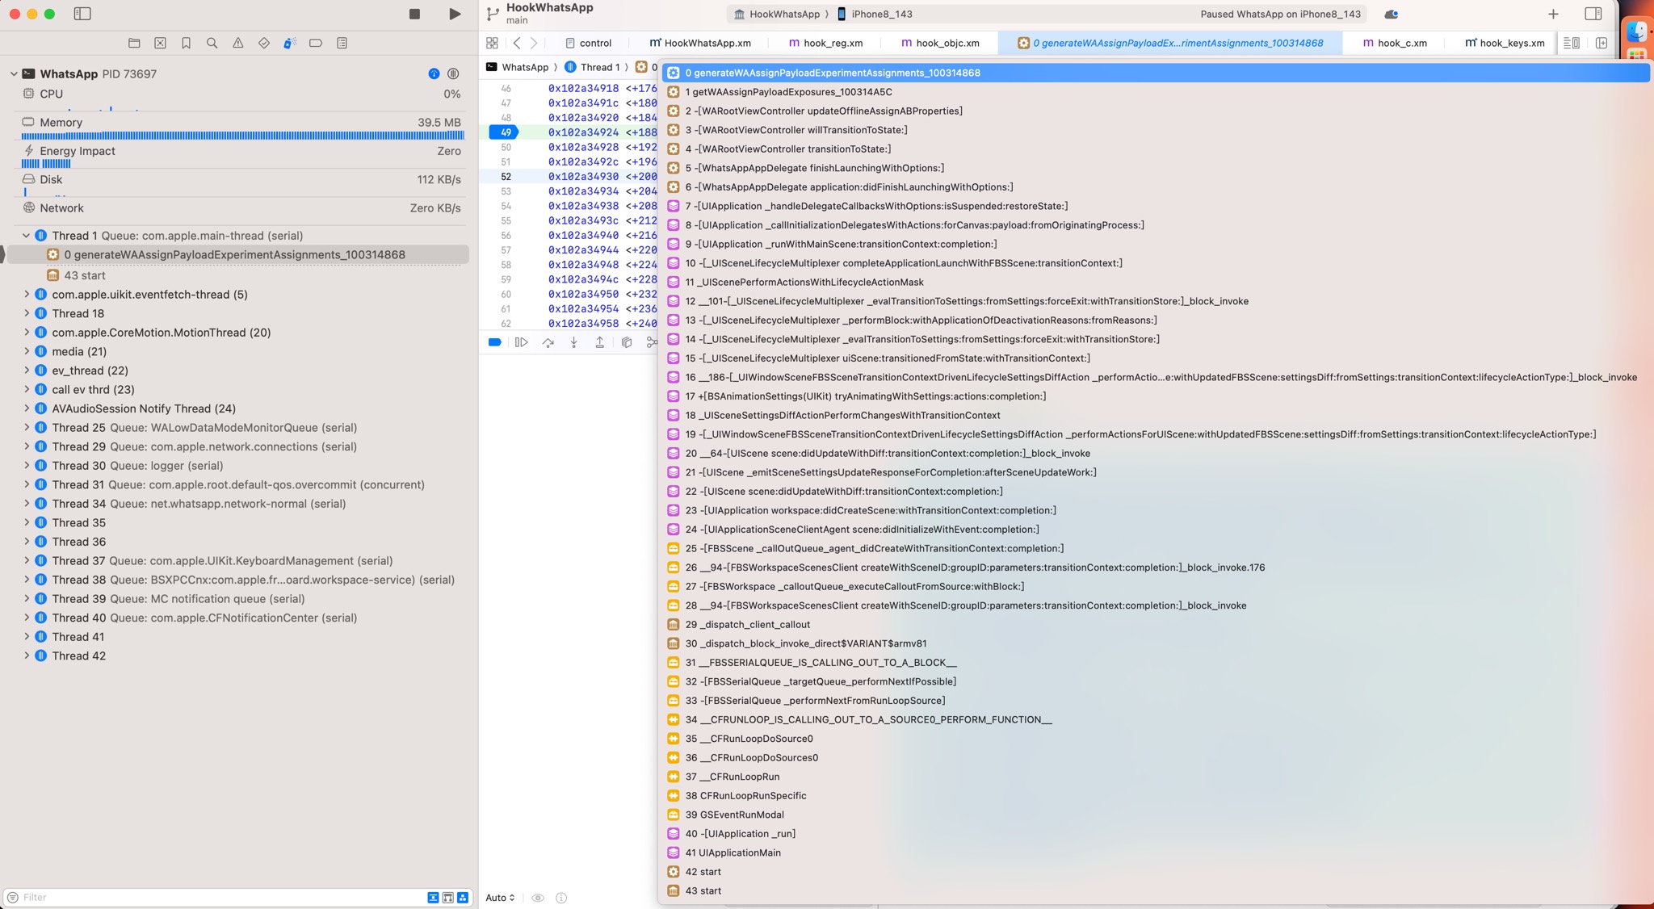Add editor on right split icon
1654x909 pixels.
coord(1602,43)
